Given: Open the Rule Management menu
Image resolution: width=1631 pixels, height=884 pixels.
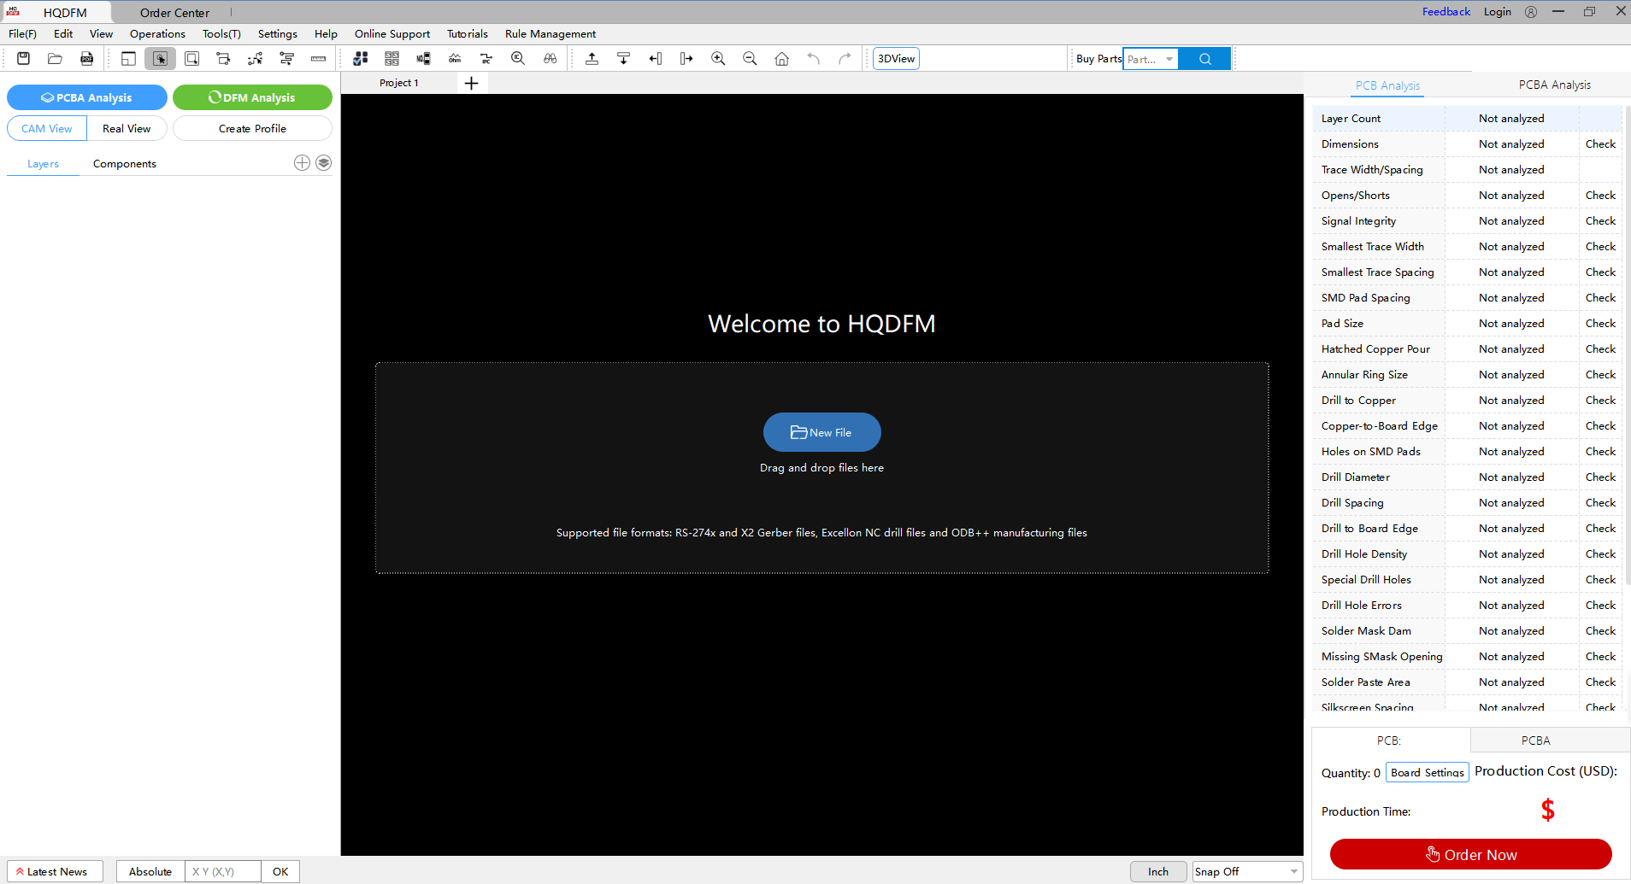Looking at the screenshot, I should point(550,34).
